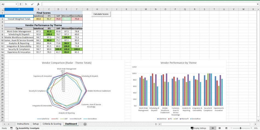Screen dimensions: 260x130
Task: Click ServiceNow legend entry in bar chart
Action: click(195, 119)
